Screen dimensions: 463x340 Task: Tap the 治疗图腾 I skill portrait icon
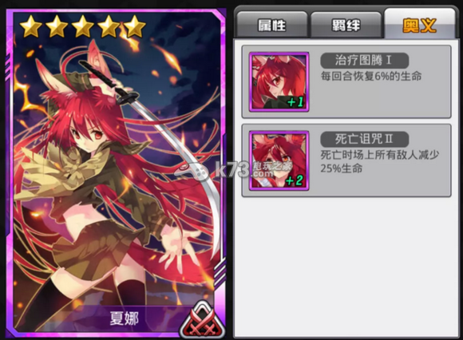pos(279,82)
